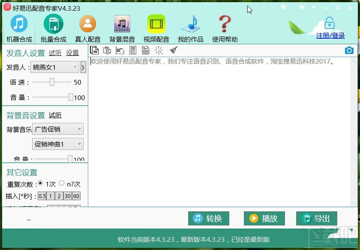Viewport: 360px width, 250px height.
Task: Click the speed value 50
Action: tap(78, 82)
